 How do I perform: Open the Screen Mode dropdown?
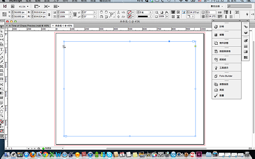[47, 6]
